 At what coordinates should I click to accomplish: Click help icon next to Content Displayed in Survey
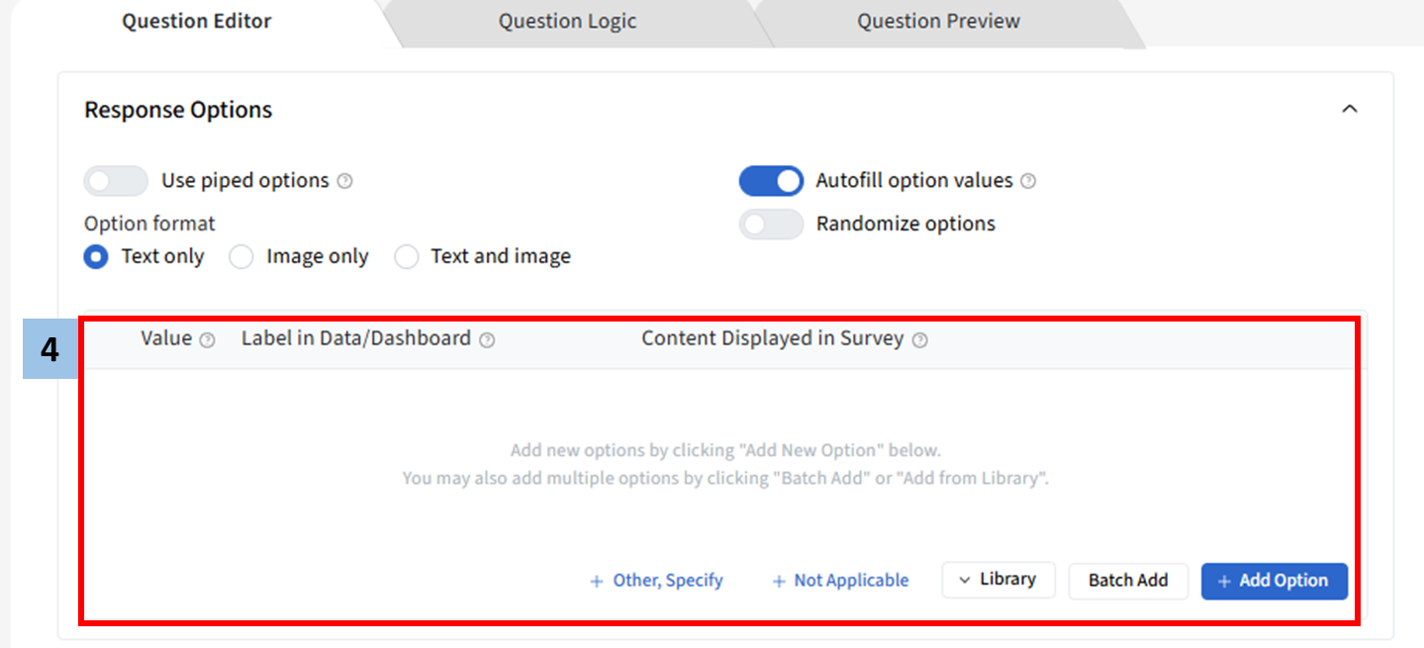920,339
